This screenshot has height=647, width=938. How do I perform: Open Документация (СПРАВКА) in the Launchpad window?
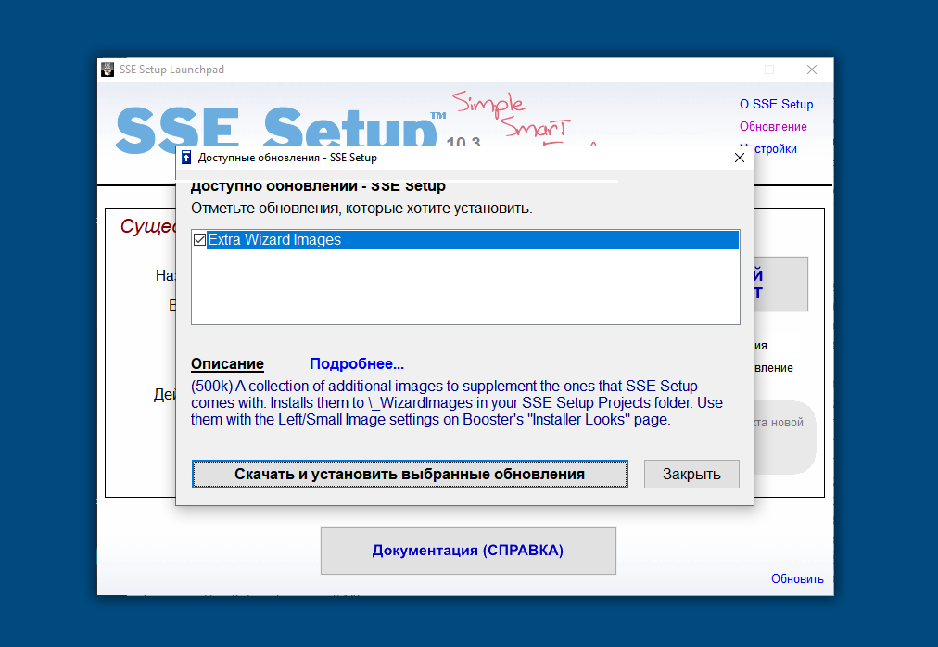pos(468,551)
